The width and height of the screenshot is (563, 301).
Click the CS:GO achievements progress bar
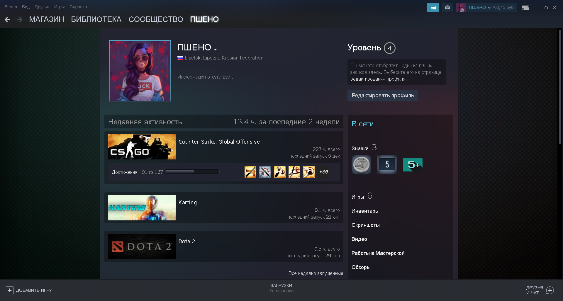tap(192, 172)
